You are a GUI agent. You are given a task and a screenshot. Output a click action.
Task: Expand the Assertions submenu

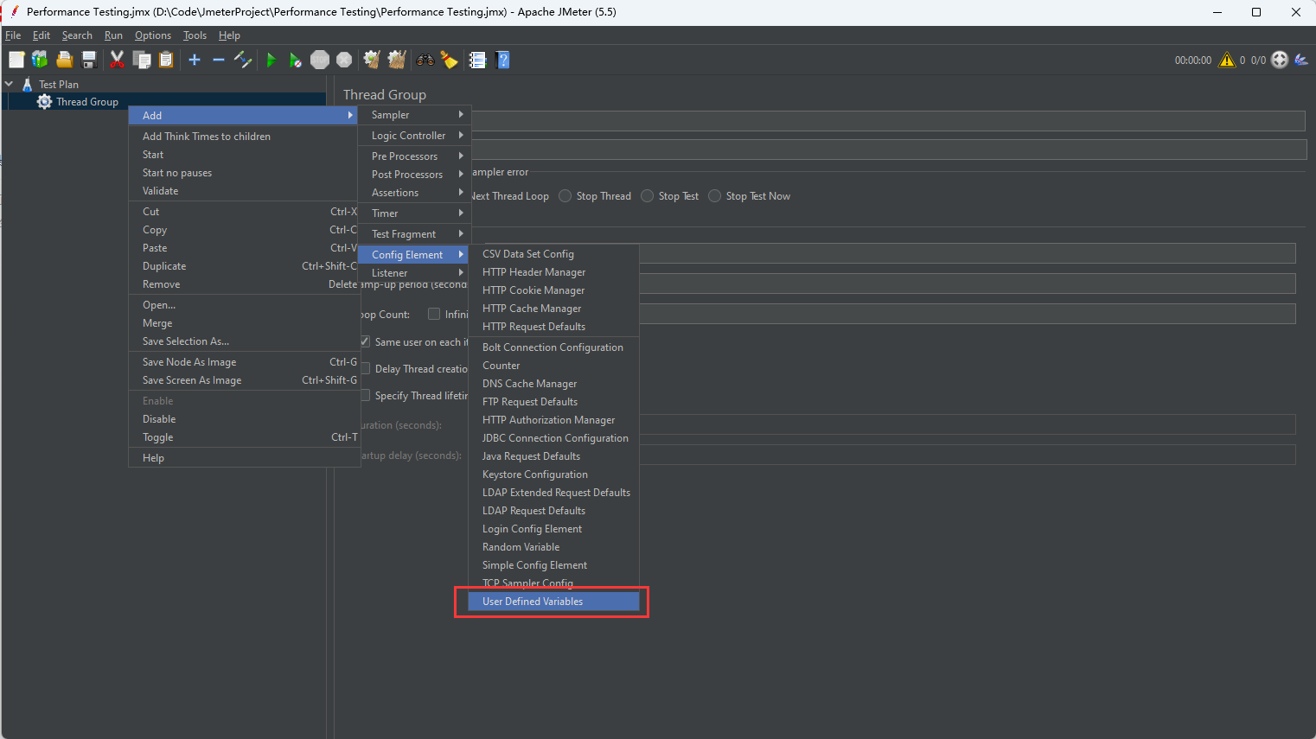coord(415,193)
